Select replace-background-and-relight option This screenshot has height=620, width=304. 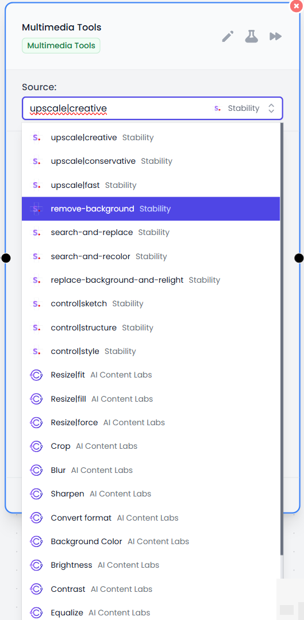(151, 280)
